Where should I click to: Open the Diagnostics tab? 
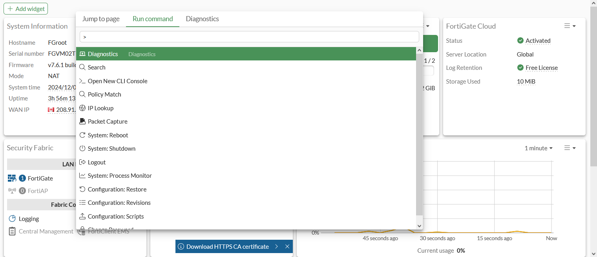pos(202,18)
